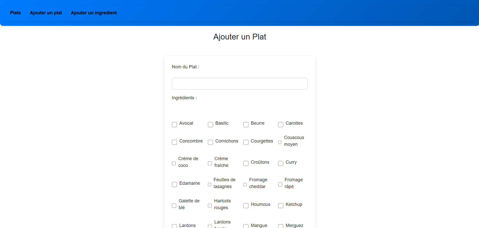479x228 pixels.
Task: Check the Concombre checkbox
Action: coord(174,142)
